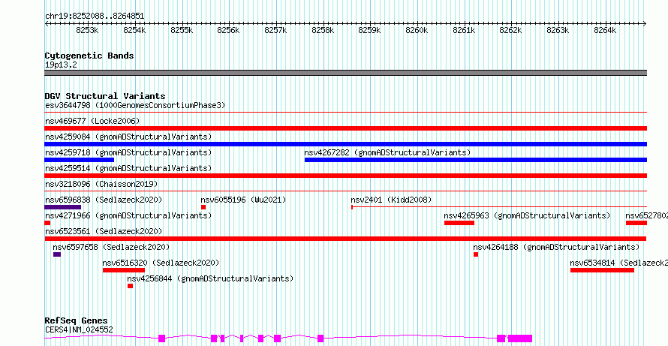This screenshot has width=668, height=346.
Task: Select the small red box under nsv4271966
Action: tap(47, 223)
